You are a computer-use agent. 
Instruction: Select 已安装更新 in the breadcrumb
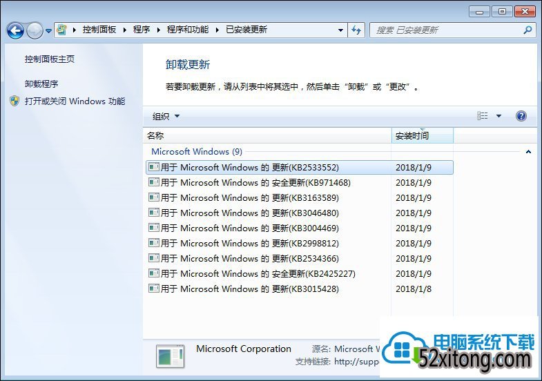tap(246, 30)
